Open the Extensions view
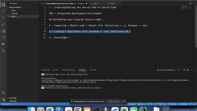Image resolution: width=197 pixels, height=111 pixels. pos(3,31)
